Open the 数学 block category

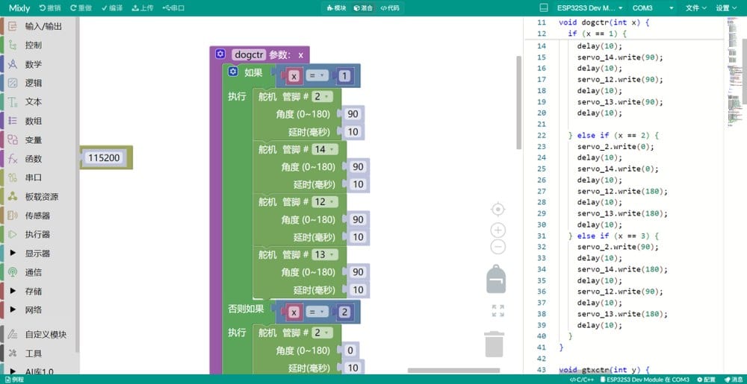click(x=38, y=64)
